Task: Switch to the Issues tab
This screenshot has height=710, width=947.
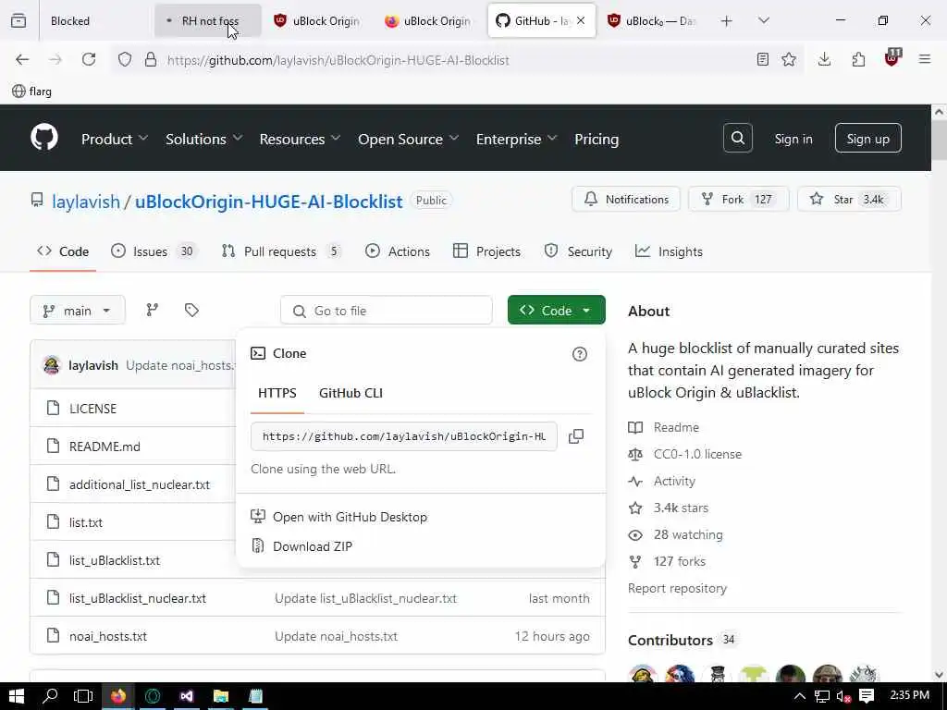Action: coord(154,251)
